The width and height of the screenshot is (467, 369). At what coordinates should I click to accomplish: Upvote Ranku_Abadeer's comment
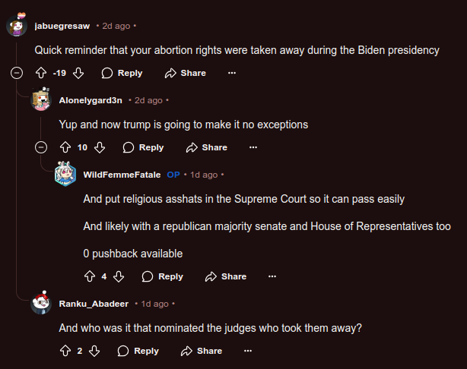(65, 351)
